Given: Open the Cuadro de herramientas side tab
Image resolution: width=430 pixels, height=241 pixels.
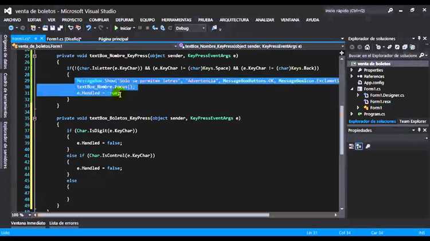Looking at the screenshot, I should pyautogui.click(x=5, y=95).
